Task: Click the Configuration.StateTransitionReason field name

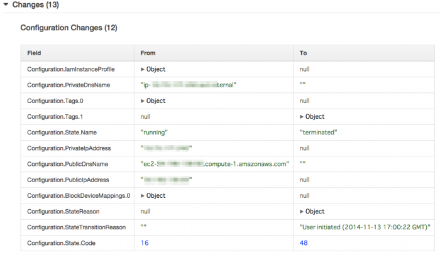Action: click(x=76, y=227)
